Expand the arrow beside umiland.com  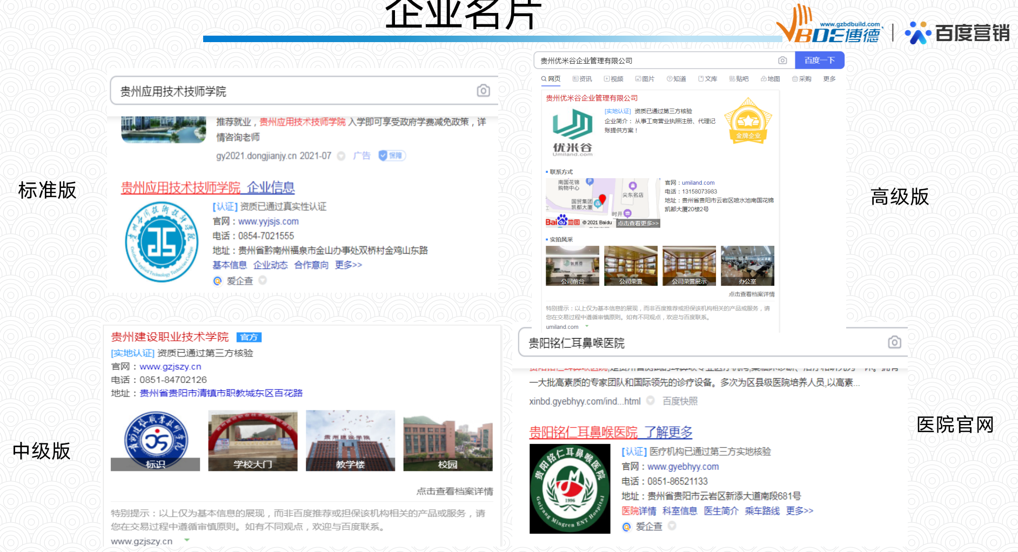pyautogui.click(x=587, y=326)
